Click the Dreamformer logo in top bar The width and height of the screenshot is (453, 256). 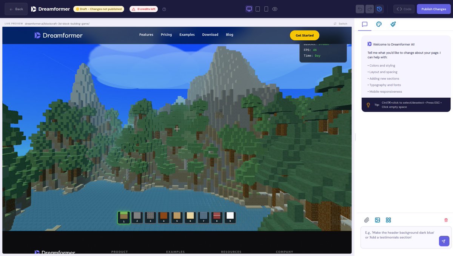click(x=51, y=9)
